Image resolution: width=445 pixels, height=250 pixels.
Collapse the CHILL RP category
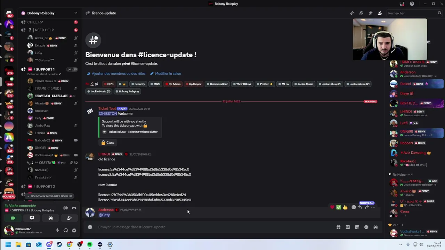(x=35, y=22)
